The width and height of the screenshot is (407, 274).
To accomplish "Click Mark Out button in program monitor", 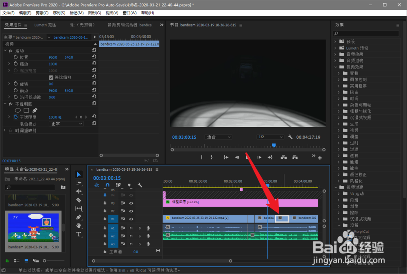I will (x=212, y=157).
